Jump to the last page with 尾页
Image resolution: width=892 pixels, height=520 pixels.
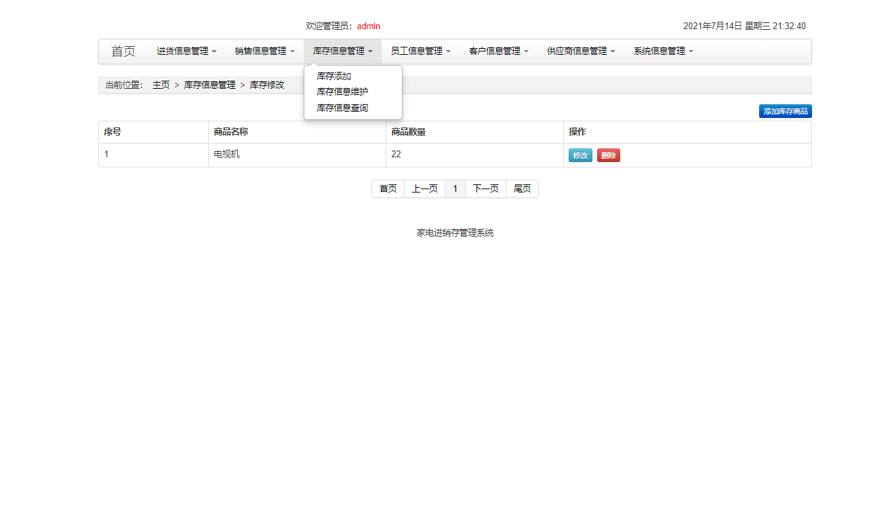click(522, 188)
